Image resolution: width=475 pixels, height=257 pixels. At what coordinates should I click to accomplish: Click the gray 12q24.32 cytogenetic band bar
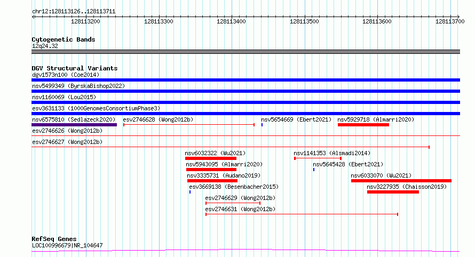246,52
